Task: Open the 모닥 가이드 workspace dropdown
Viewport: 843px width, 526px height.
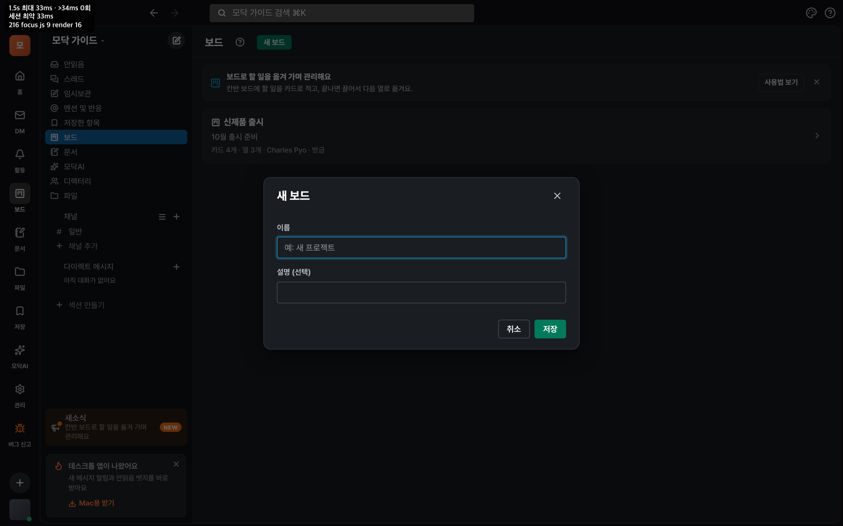Action: point(78,40)
